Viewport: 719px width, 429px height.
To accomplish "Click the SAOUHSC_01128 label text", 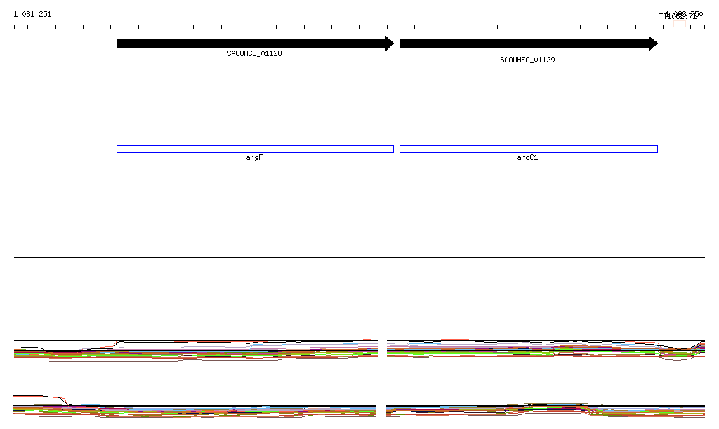I will 254,53.
